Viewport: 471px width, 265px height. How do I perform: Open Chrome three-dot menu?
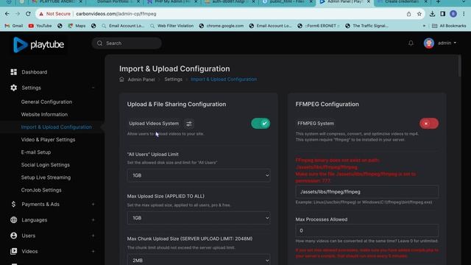tap(464, 14)
